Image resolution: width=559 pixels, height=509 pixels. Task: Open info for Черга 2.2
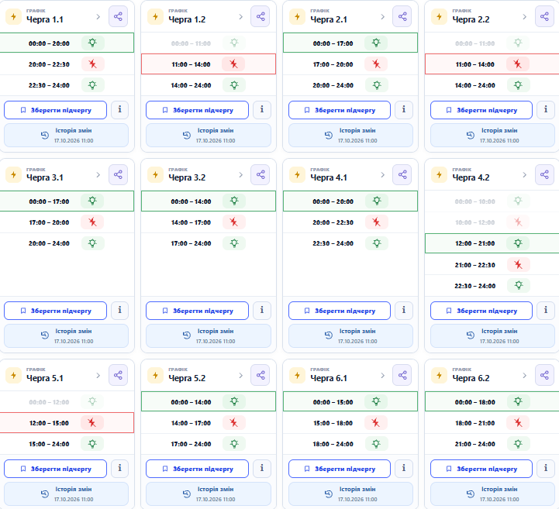tap(546, 110)
